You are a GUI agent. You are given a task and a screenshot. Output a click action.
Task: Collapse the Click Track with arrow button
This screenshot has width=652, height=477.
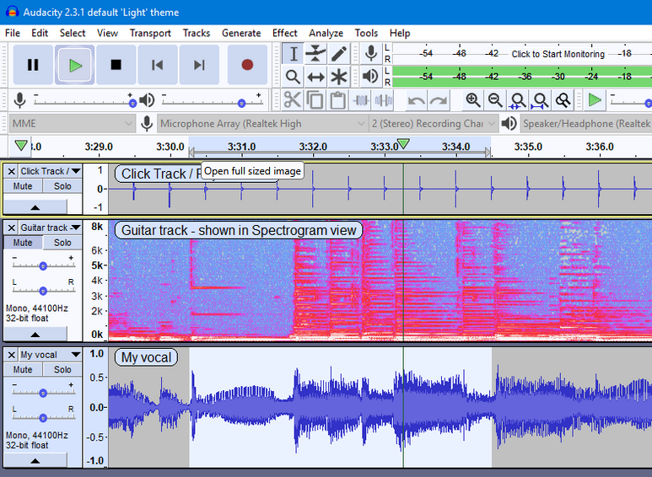click(x=35, y=207)
